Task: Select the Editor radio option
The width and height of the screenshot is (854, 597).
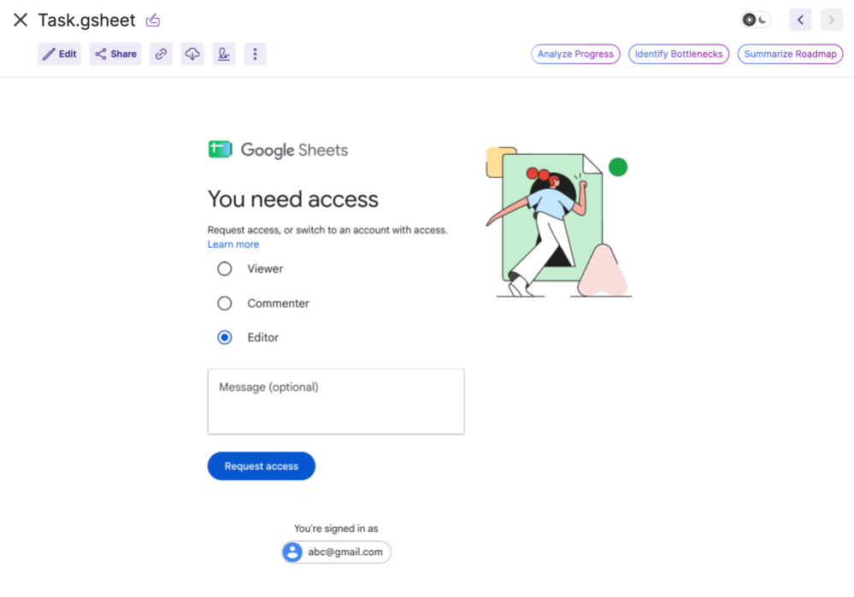Action: tap(224, 338)
